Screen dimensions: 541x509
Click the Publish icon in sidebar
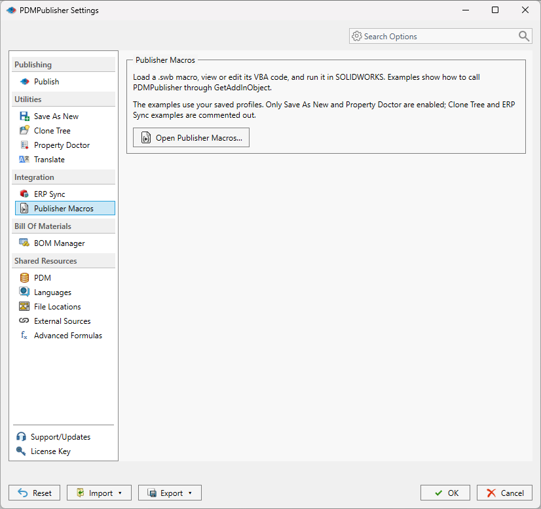tap(24, 82)
